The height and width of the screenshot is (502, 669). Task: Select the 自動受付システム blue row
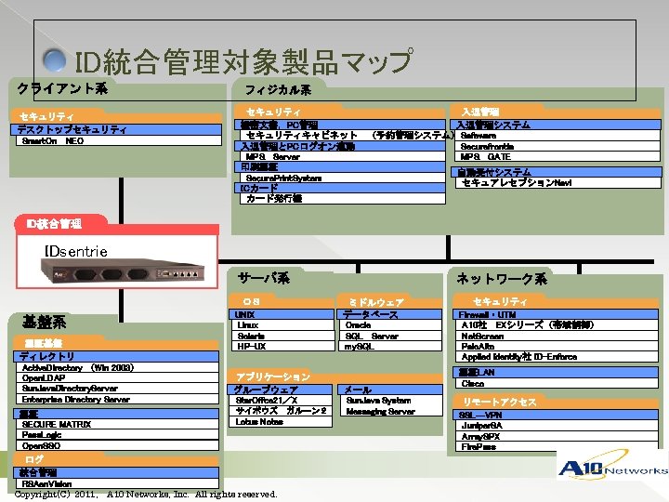click(x=557, y=172)
